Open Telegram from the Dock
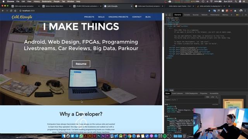Viewport: 248px width, 139px height. [77, 136]
